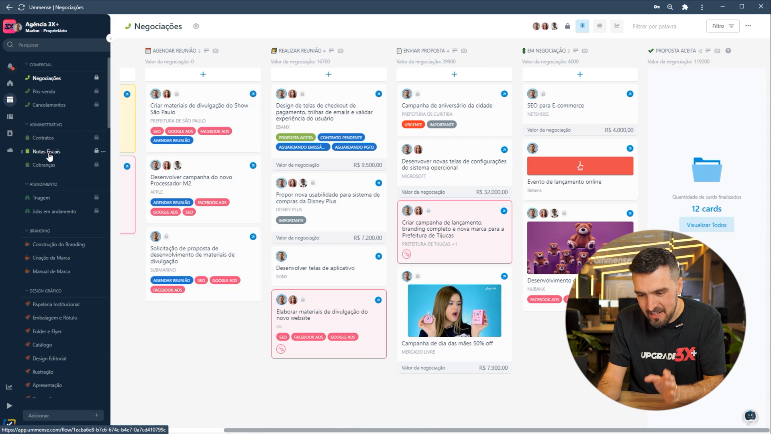Image resolution: width=771 pixels, height=434 pixels.
Task: Add card to EM NEGOCIAÇÃO column
Action: pos(580,74)
